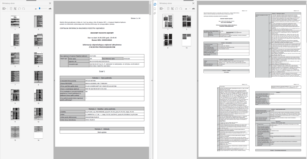This screenshot has width=307, height=159.
Task: Click enlarge thumbnail size icon, left panel
Action: [x=50, y=9]
